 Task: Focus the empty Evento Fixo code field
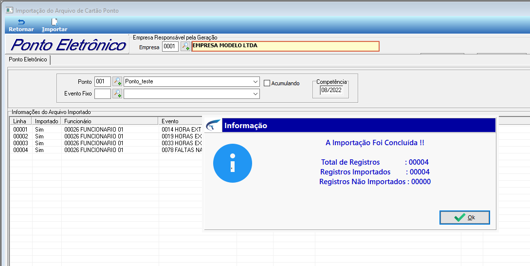103,94
